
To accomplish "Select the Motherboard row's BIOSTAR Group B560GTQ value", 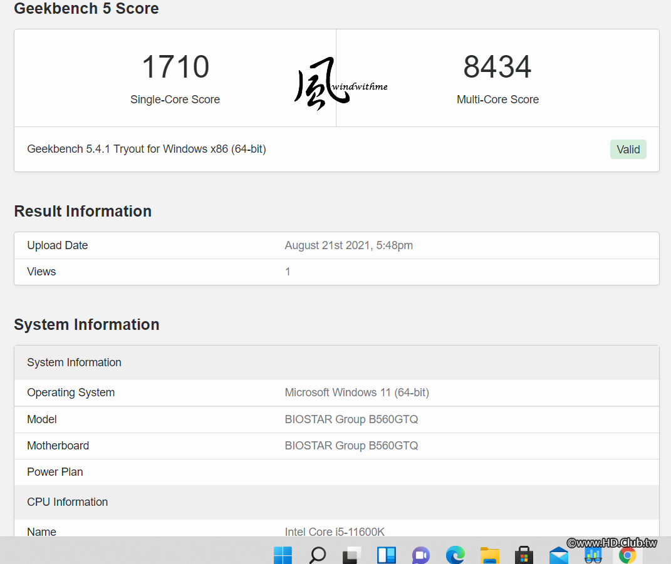I will (x=351, y=446).
